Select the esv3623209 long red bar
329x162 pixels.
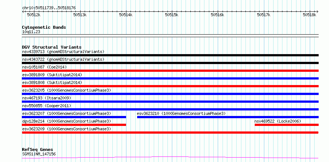click(x=170, y=133)
